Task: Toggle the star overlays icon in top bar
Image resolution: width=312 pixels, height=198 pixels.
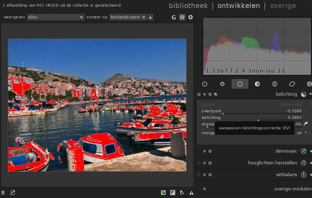Action: click(x=182, y=17)
